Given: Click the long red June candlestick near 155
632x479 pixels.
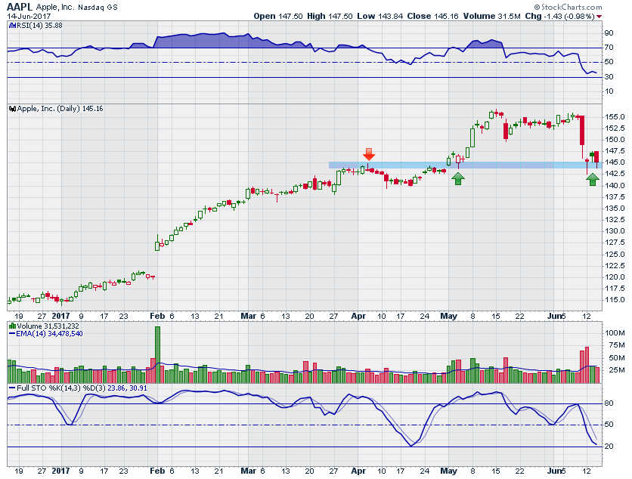Looking at the screenshot, I should [x=582, y=131].
